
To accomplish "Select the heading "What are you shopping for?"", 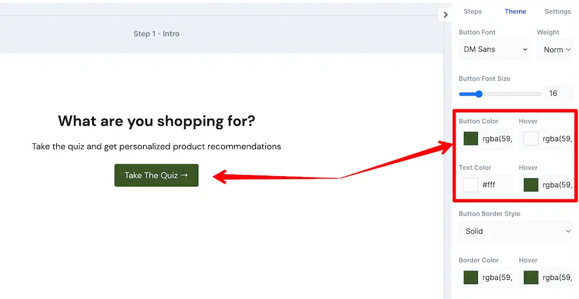I will 156,121.
